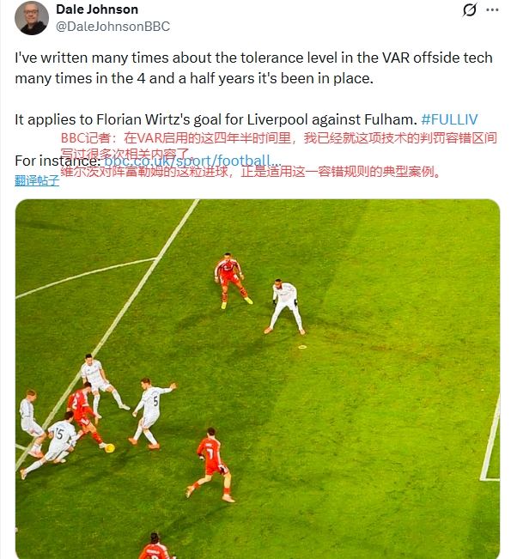Image resolution: width=511 pixels, height=559 pixels.
Task: Open the three-dot more options menu
Action: [492, 9]
